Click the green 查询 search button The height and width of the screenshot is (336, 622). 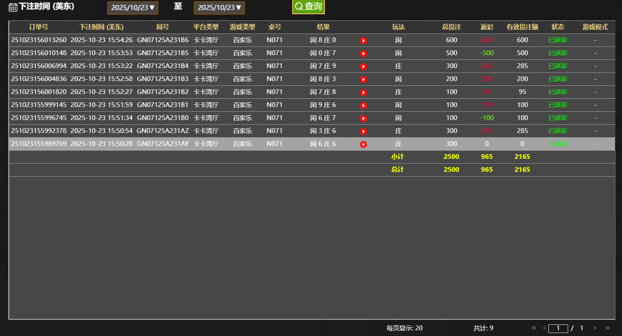click(x=308, y=7)
